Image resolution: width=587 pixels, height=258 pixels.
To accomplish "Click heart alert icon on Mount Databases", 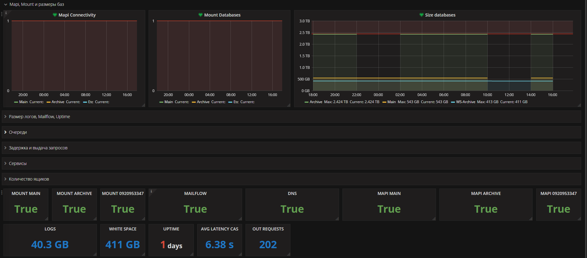I will click(201, 15).
